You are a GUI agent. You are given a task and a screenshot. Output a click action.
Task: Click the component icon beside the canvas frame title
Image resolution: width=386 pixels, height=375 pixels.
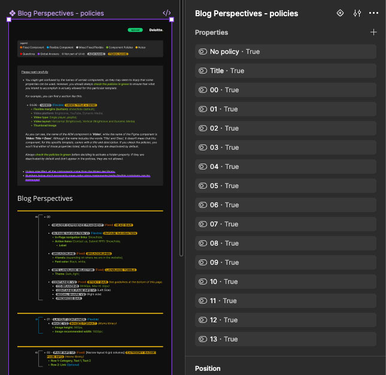pyautogui.click(x=12, y=13)
